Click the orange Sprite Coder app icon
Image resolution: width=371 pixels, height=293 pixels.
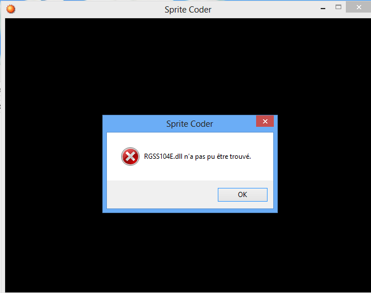(11, 9)
